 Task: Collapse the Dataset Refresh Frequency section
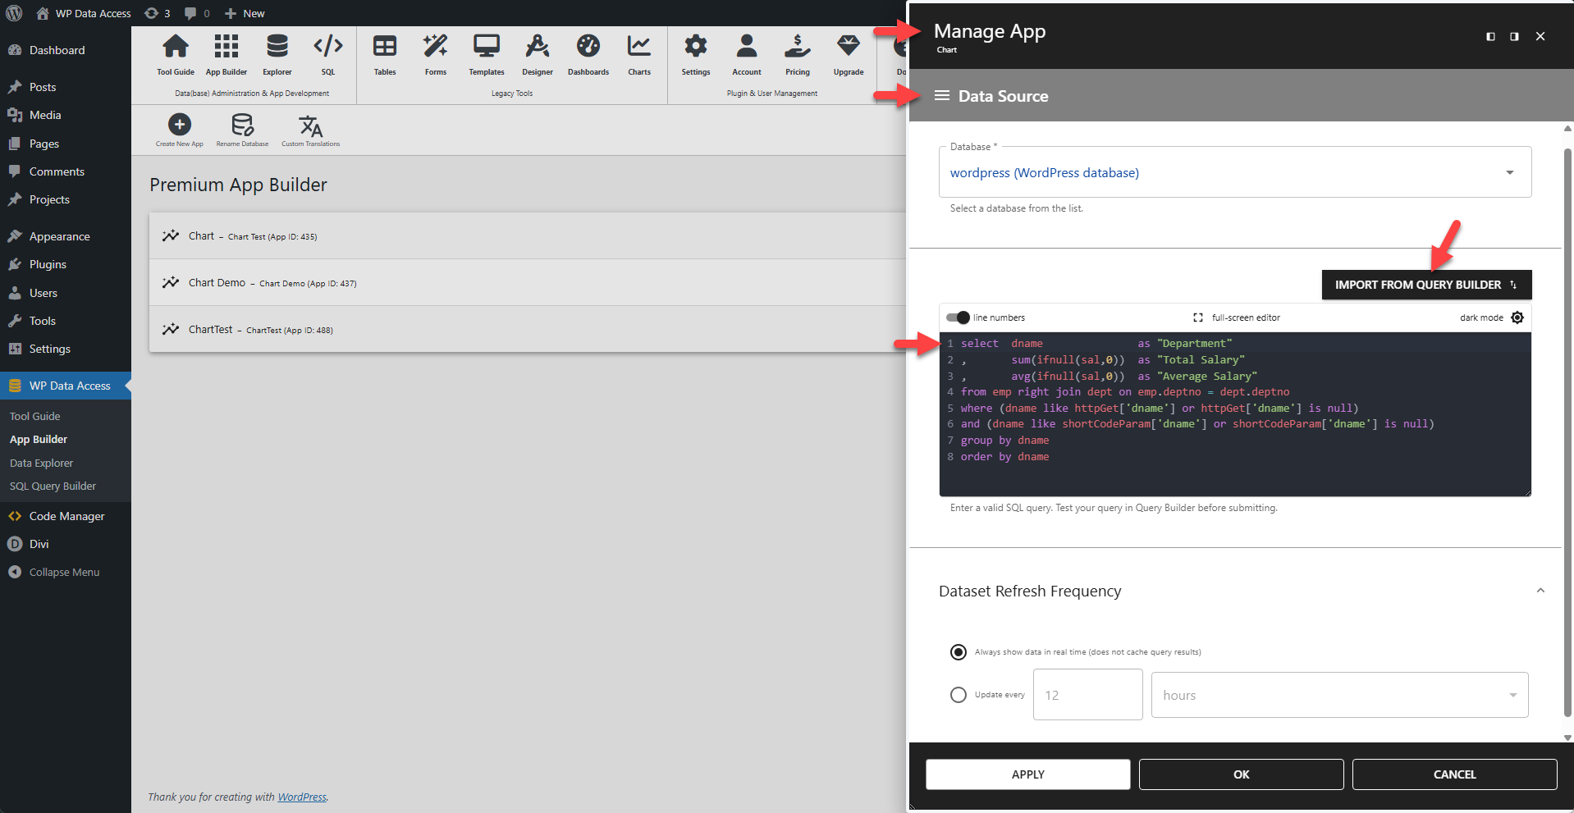(1540, 591)
